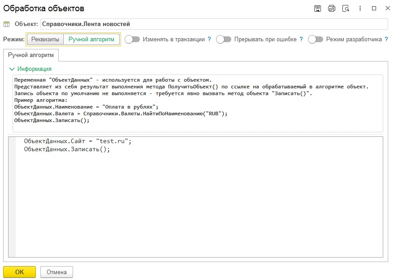Click the Отмена button
The width and height of the screenshot is (394, 280).
tap(56, 272)
